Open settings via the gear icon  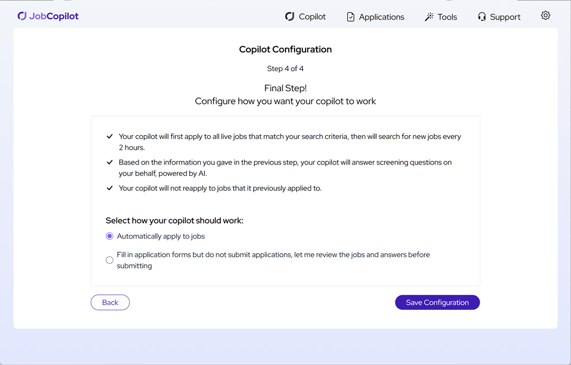coord(545,16)
